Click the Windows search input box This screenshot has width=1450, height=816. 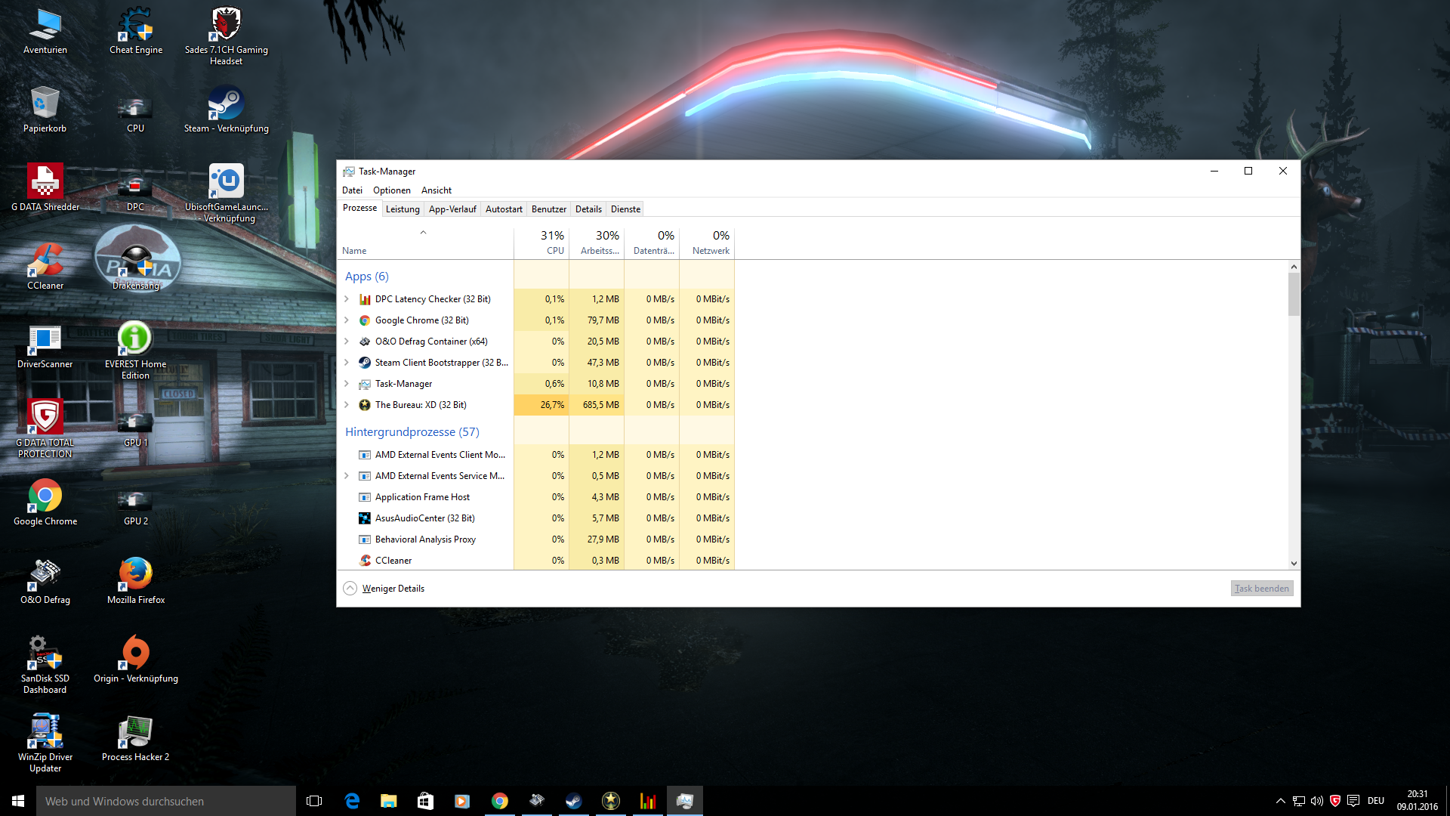166,801
